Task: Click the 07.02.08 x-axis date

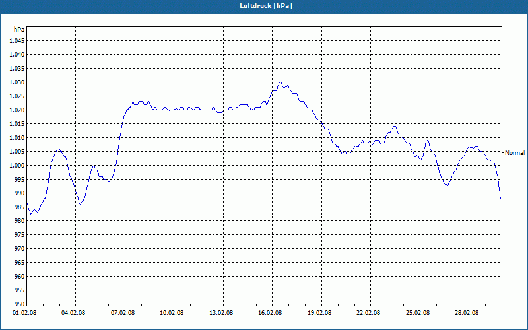Action: [x=123, y=313]
